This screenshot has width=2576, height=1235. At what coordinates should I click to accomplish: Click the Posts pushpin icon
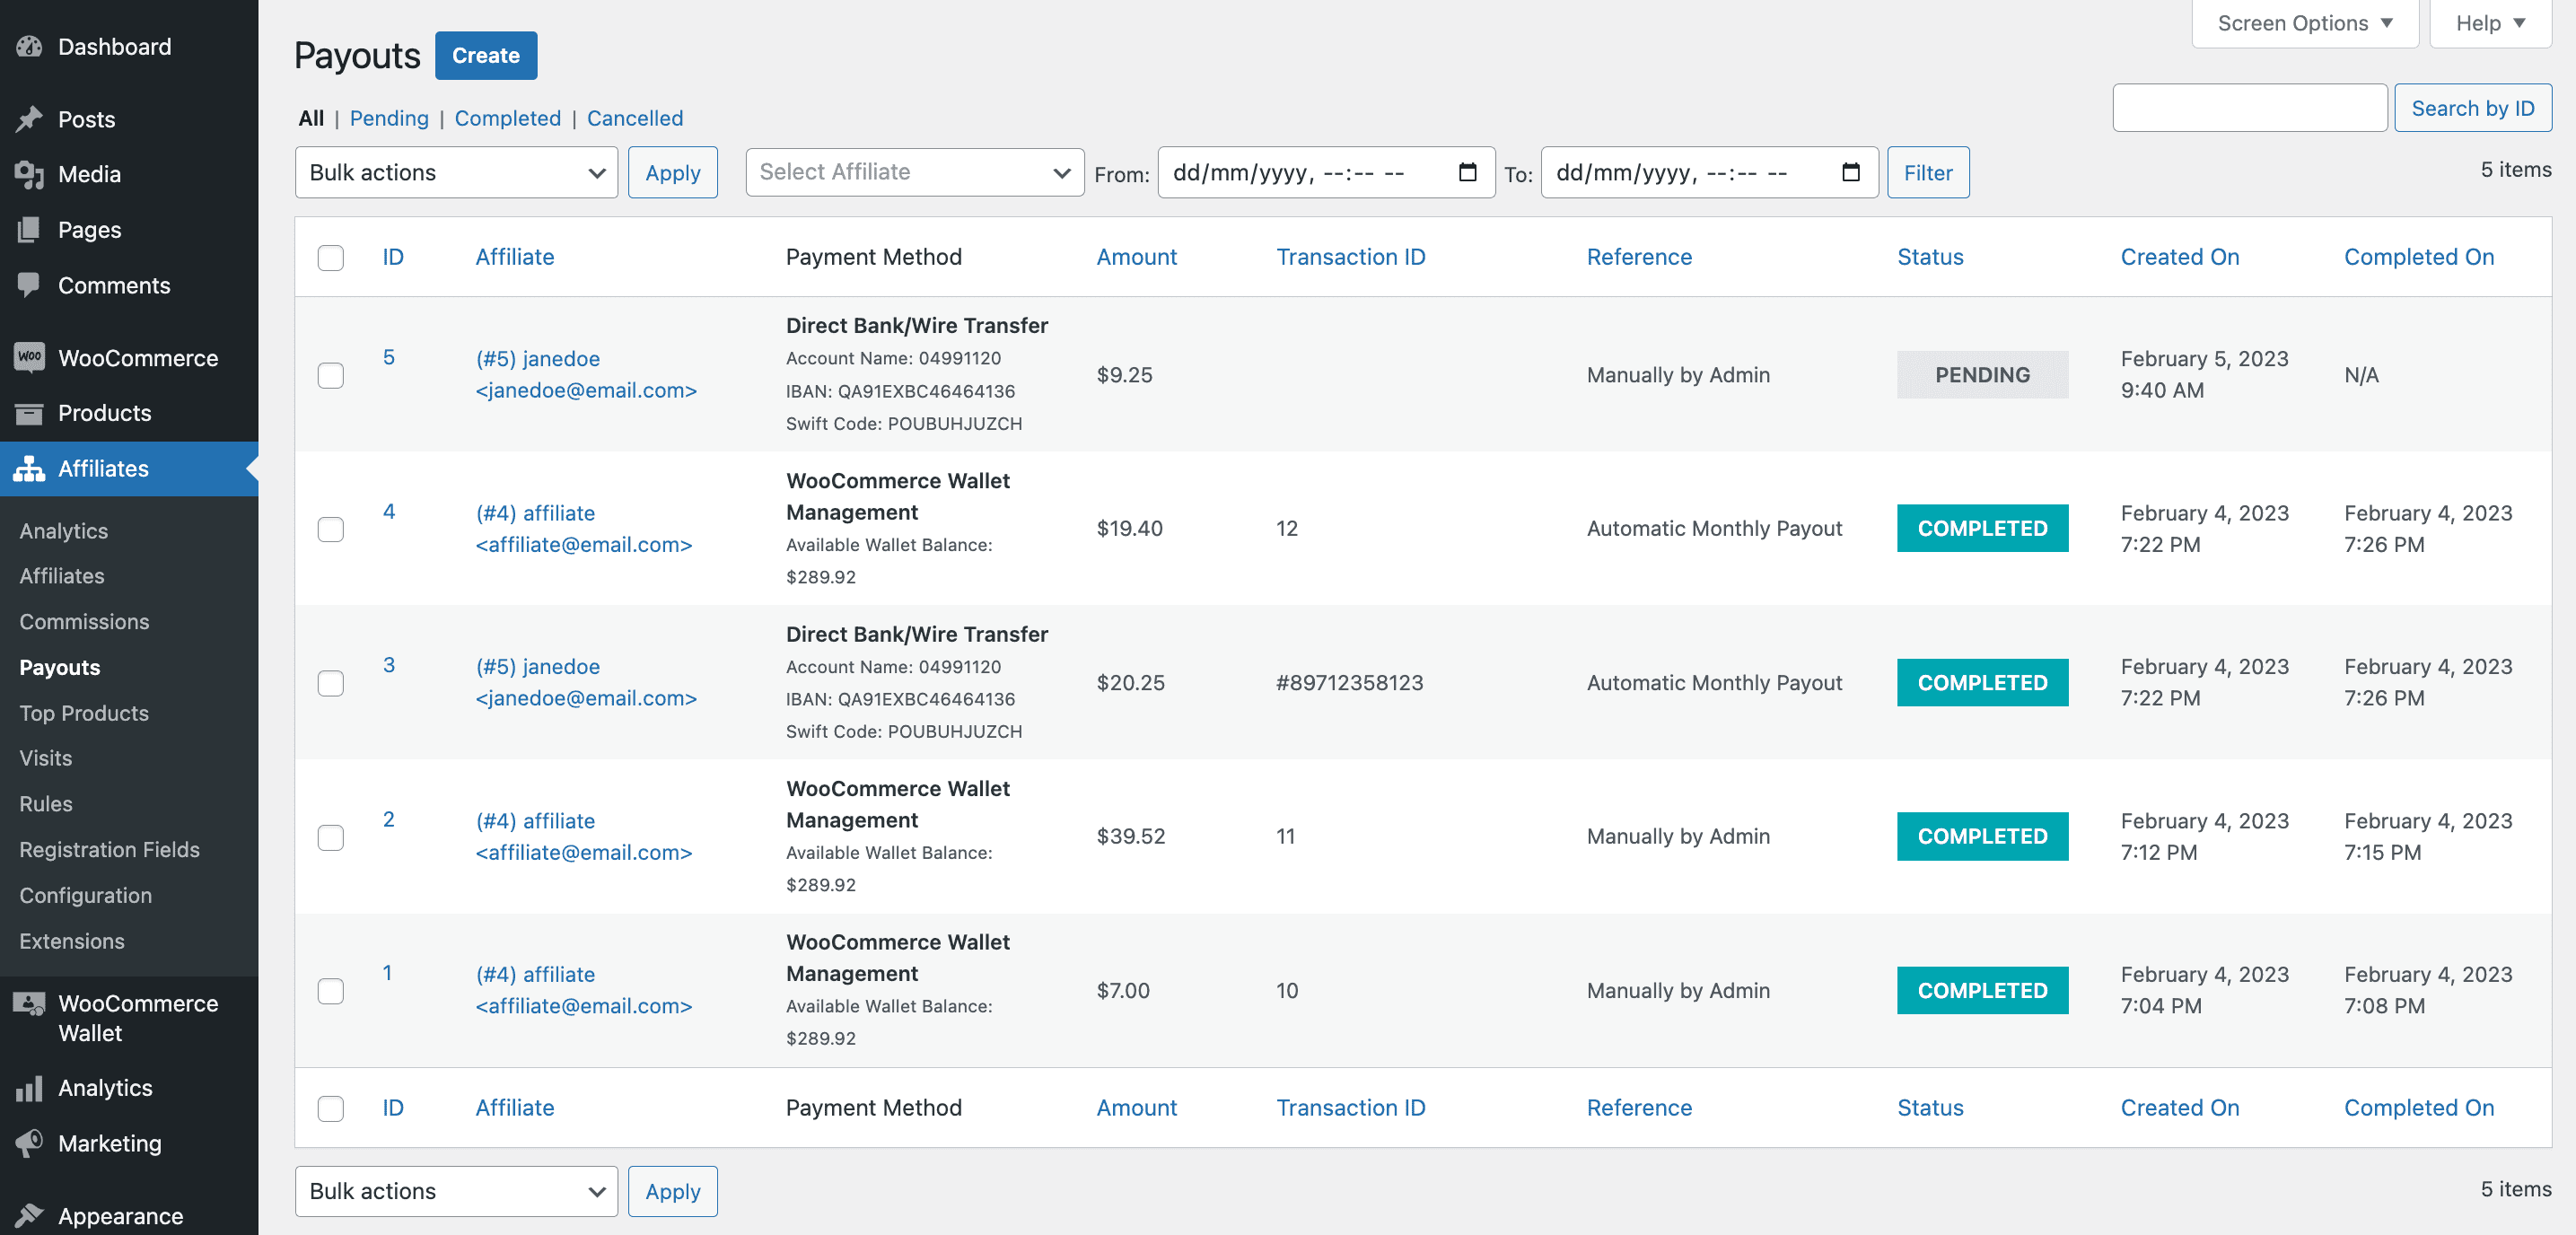coord(29,119)
